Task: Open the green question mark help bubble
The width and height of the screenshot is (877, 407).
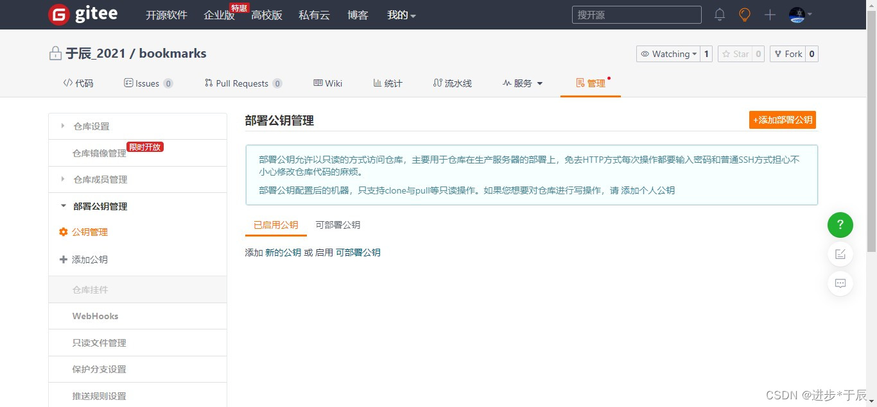Action: [840, 225]
